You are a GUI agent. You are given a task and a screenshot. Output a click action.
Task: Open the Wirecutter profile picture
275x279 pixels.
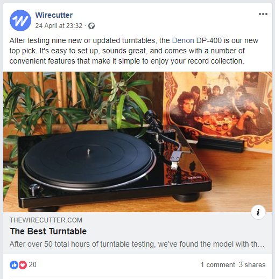coord(20,20)
